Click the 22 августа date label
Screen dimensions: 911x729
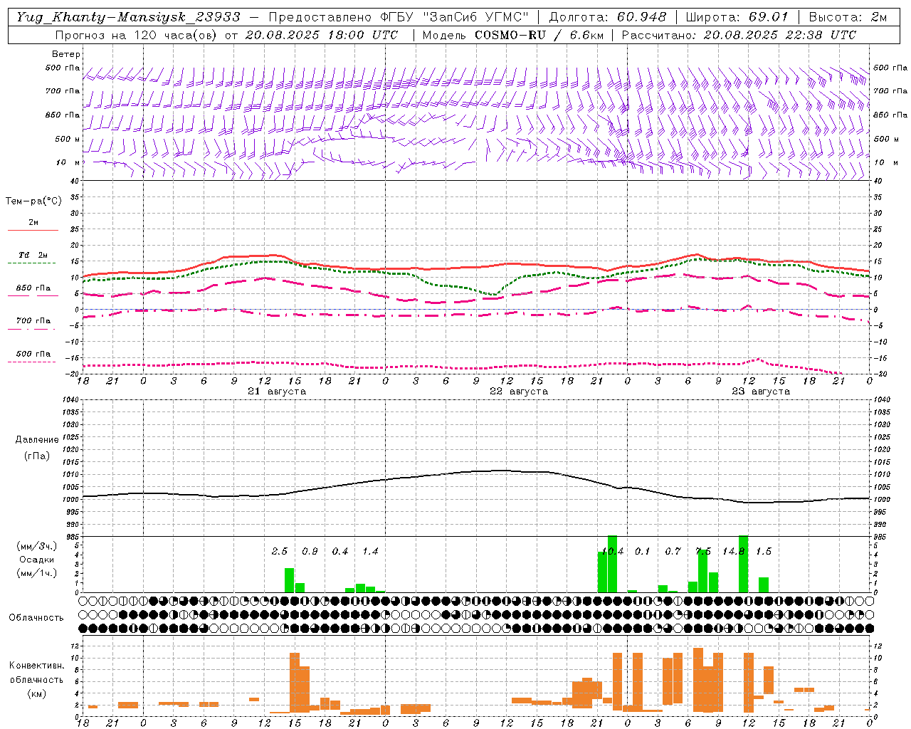click(x=519, y=391)
